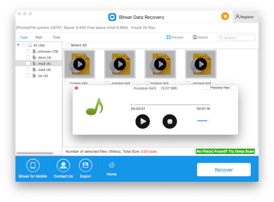The width and height of the screenshot is (274, 202).
Task: Select the unknown (19) tree label
Action: click(x=48, y=51)
